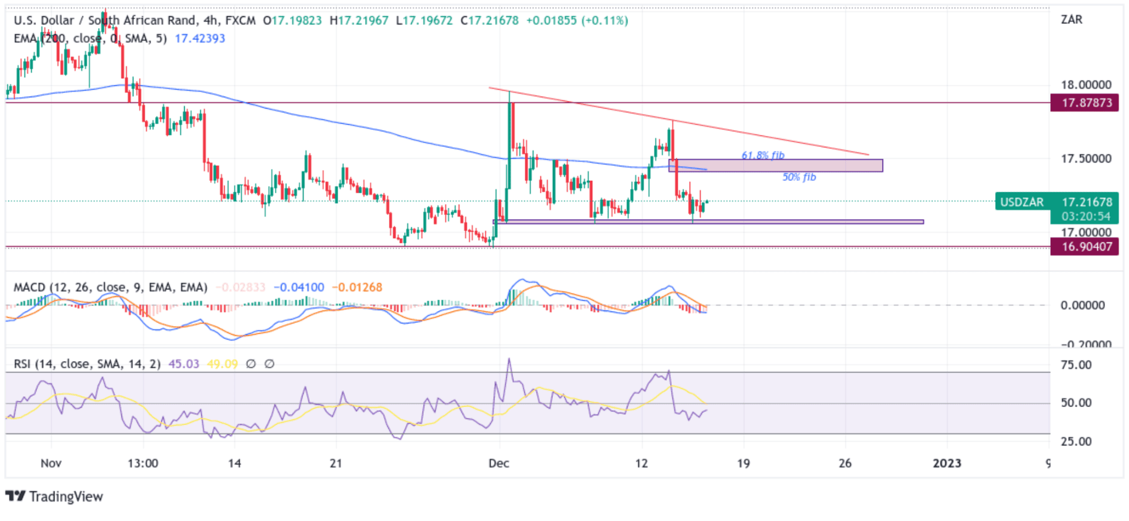
Task: Click the 16.90407 price label
Action: 1084,246
